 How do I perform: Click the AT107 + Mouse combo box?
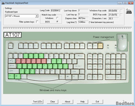22,16
